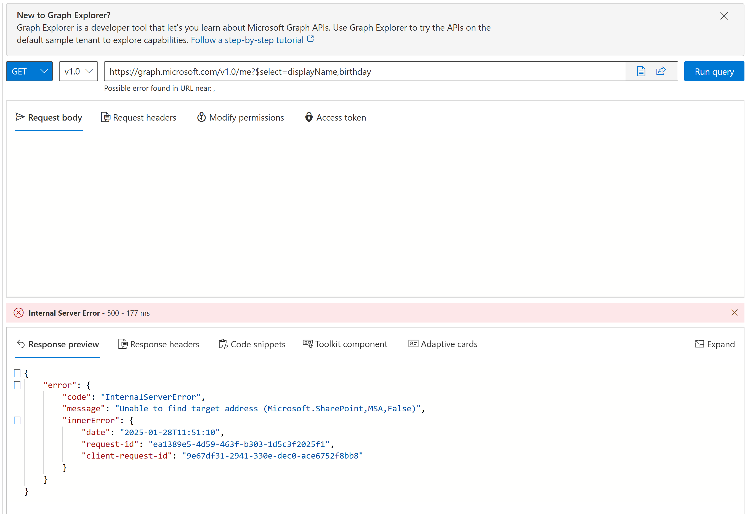The height and width of the screenshot is (514, 745).
Task: Open the Access token tab
Action: (335, 118)
